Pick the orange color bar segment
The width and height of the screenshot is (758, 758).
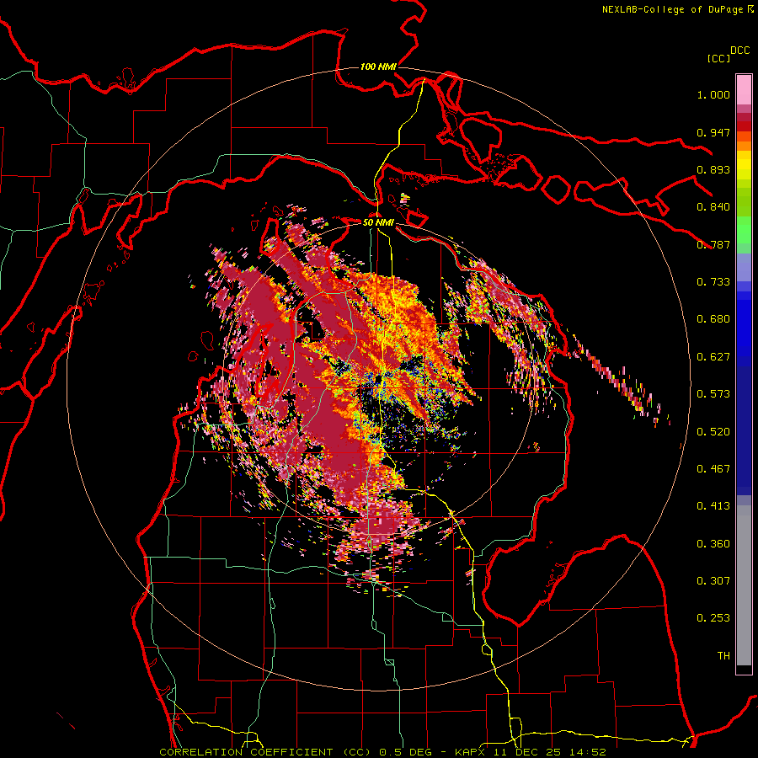pos(744,146)
